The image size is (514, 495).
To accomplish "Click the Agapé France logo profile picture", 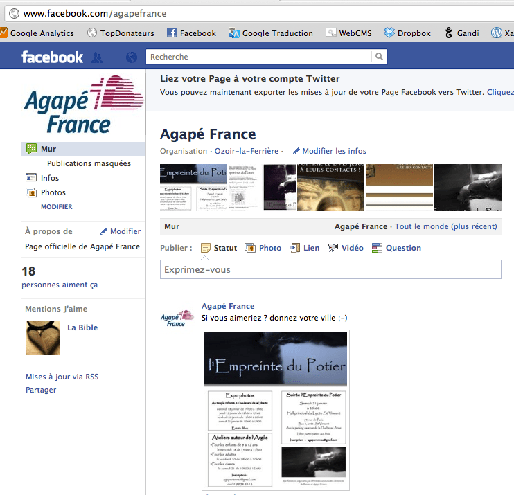I will [84, 105].
